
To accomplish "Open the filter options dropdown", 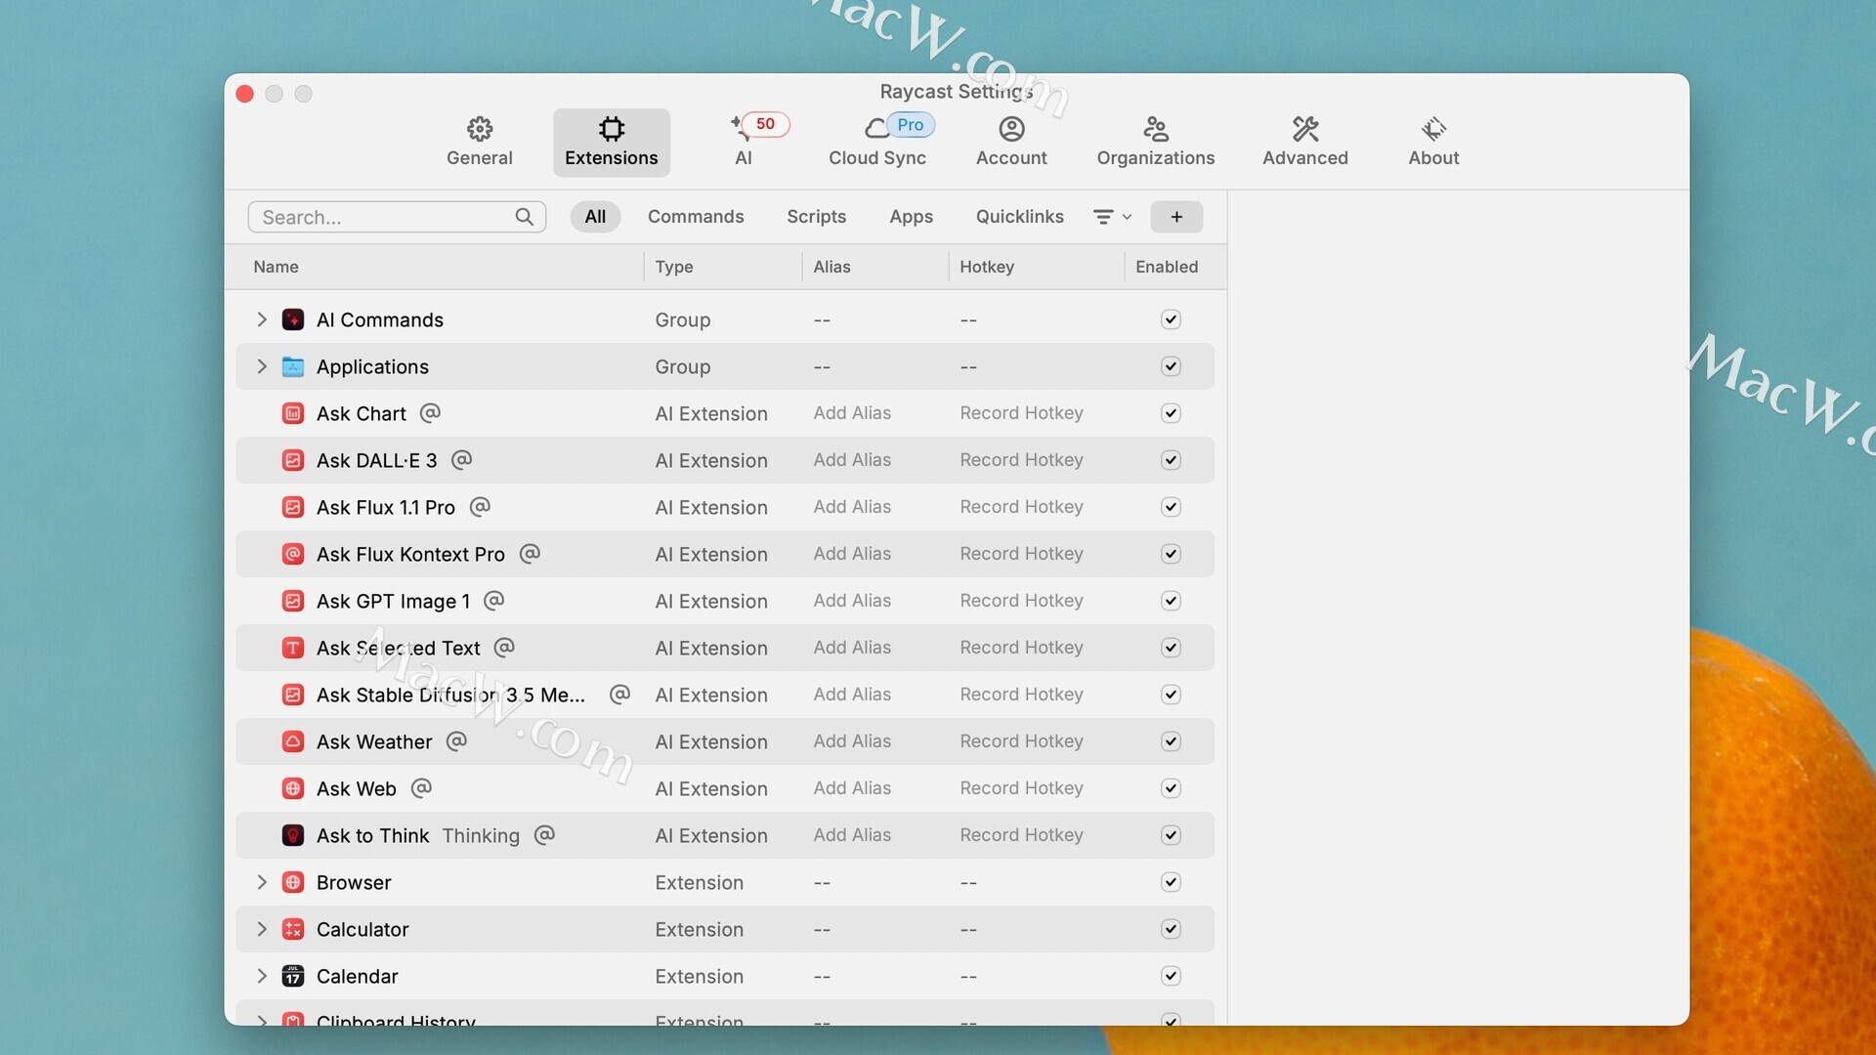I will (1112, 217).
